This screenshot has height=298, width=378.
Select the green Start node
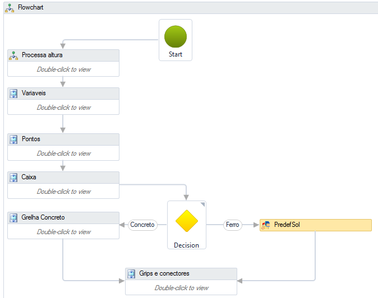tap(175, 36)
